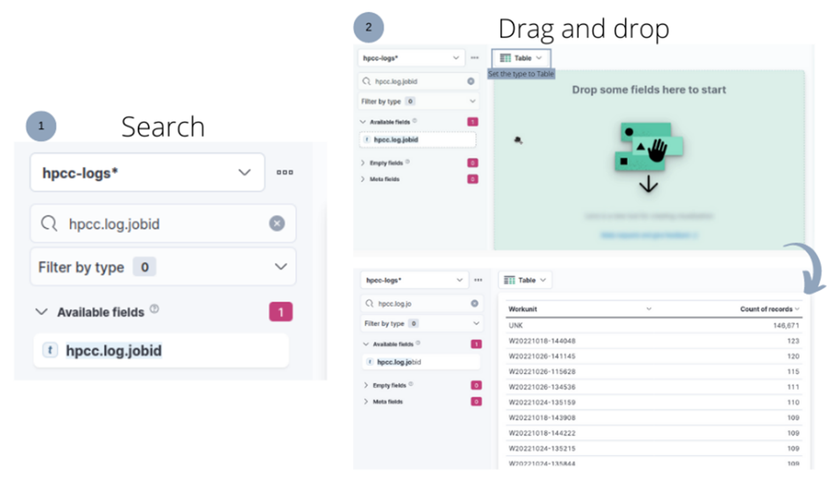Select the hpcc.log.jobid field under Available fields
The image size is (829, 482).
(x=114, y=351)
